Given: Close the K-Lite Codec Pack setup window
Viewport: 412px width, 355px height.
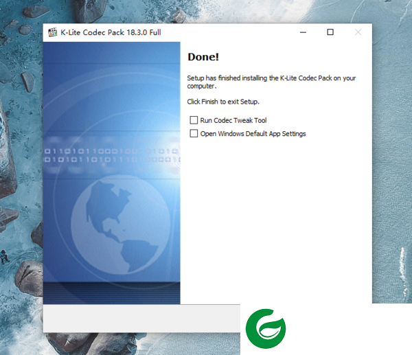Looking at the screenshot, I should [358, 32].
